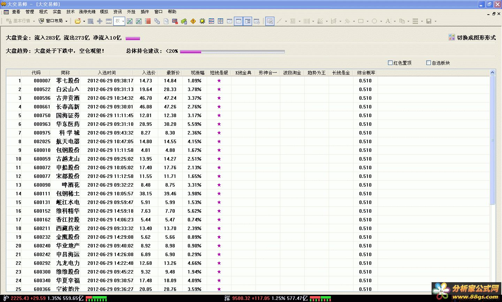Click the first percent chart icon

(130, 21)
